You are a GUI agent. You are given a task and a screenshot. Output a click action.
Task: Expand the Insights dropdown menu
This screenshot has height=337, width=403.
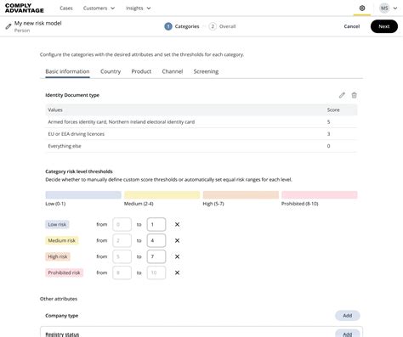(x=138, y=8)
